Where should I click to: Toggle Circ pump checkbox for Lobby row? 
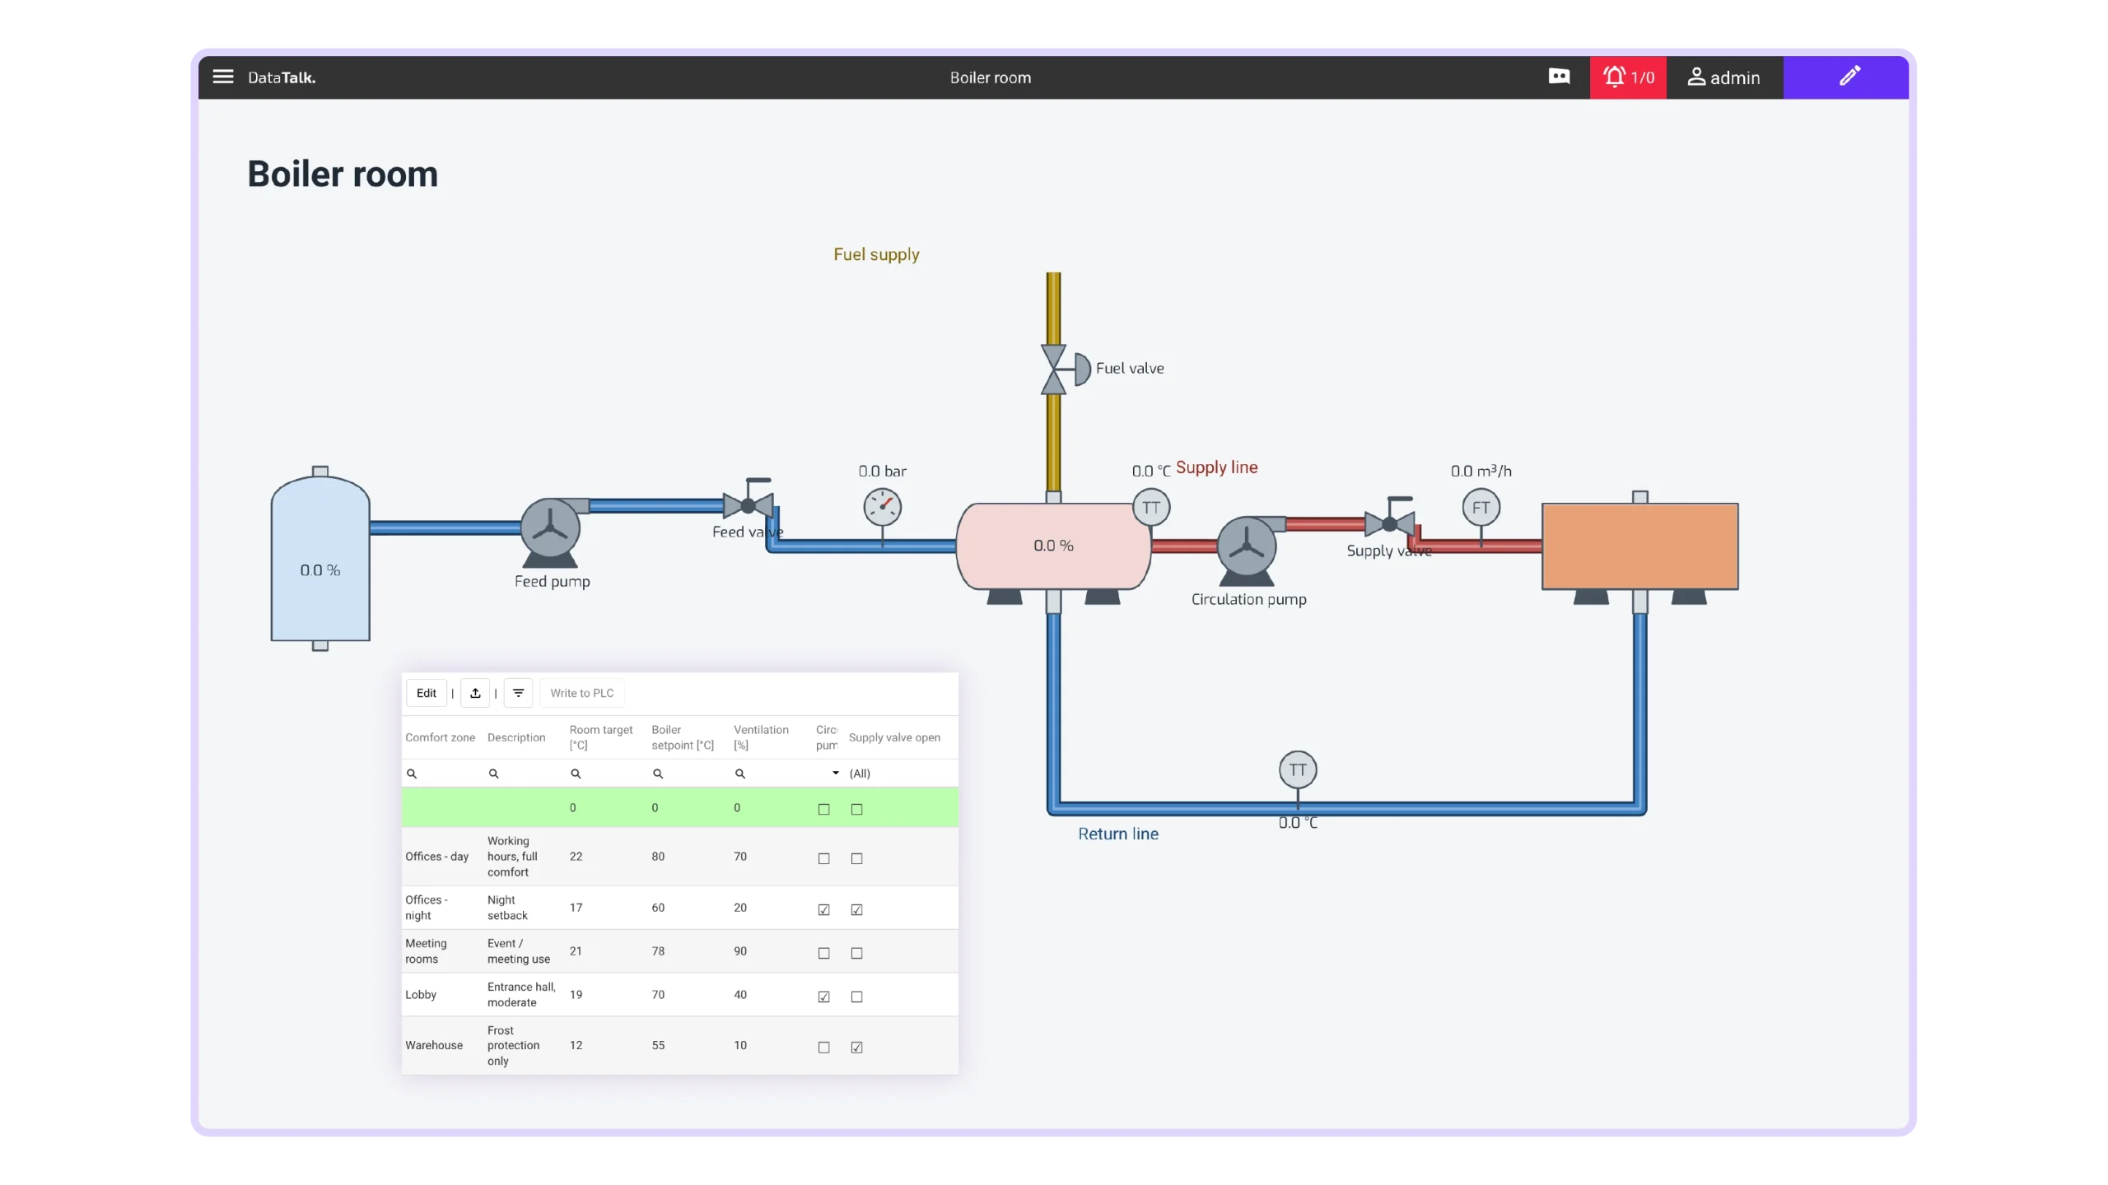(823, 997)
